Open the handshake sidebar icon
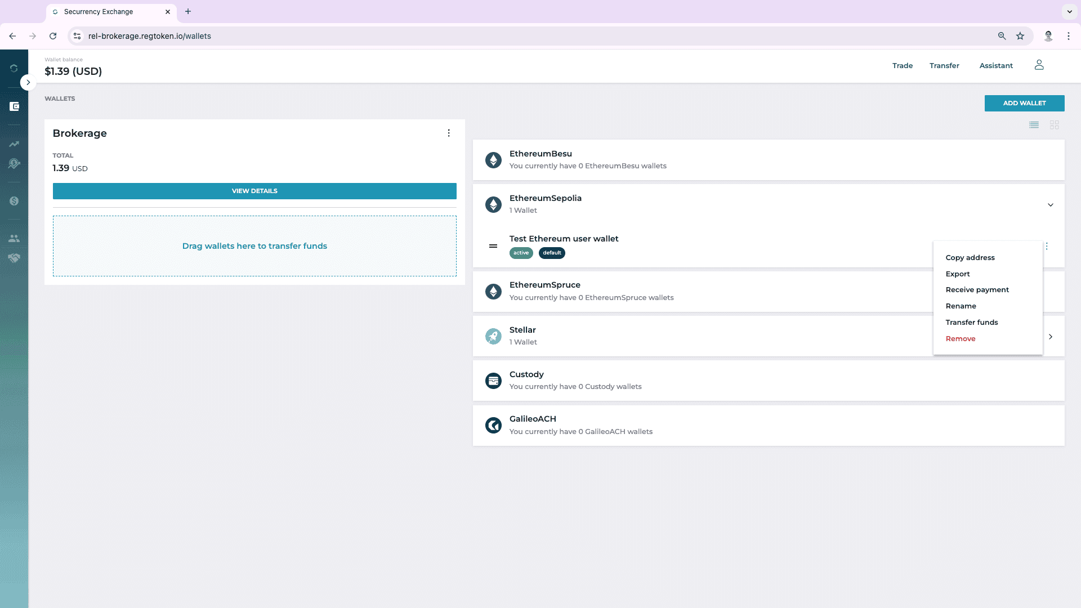The image size is (1081, 608). coord(14,258)
